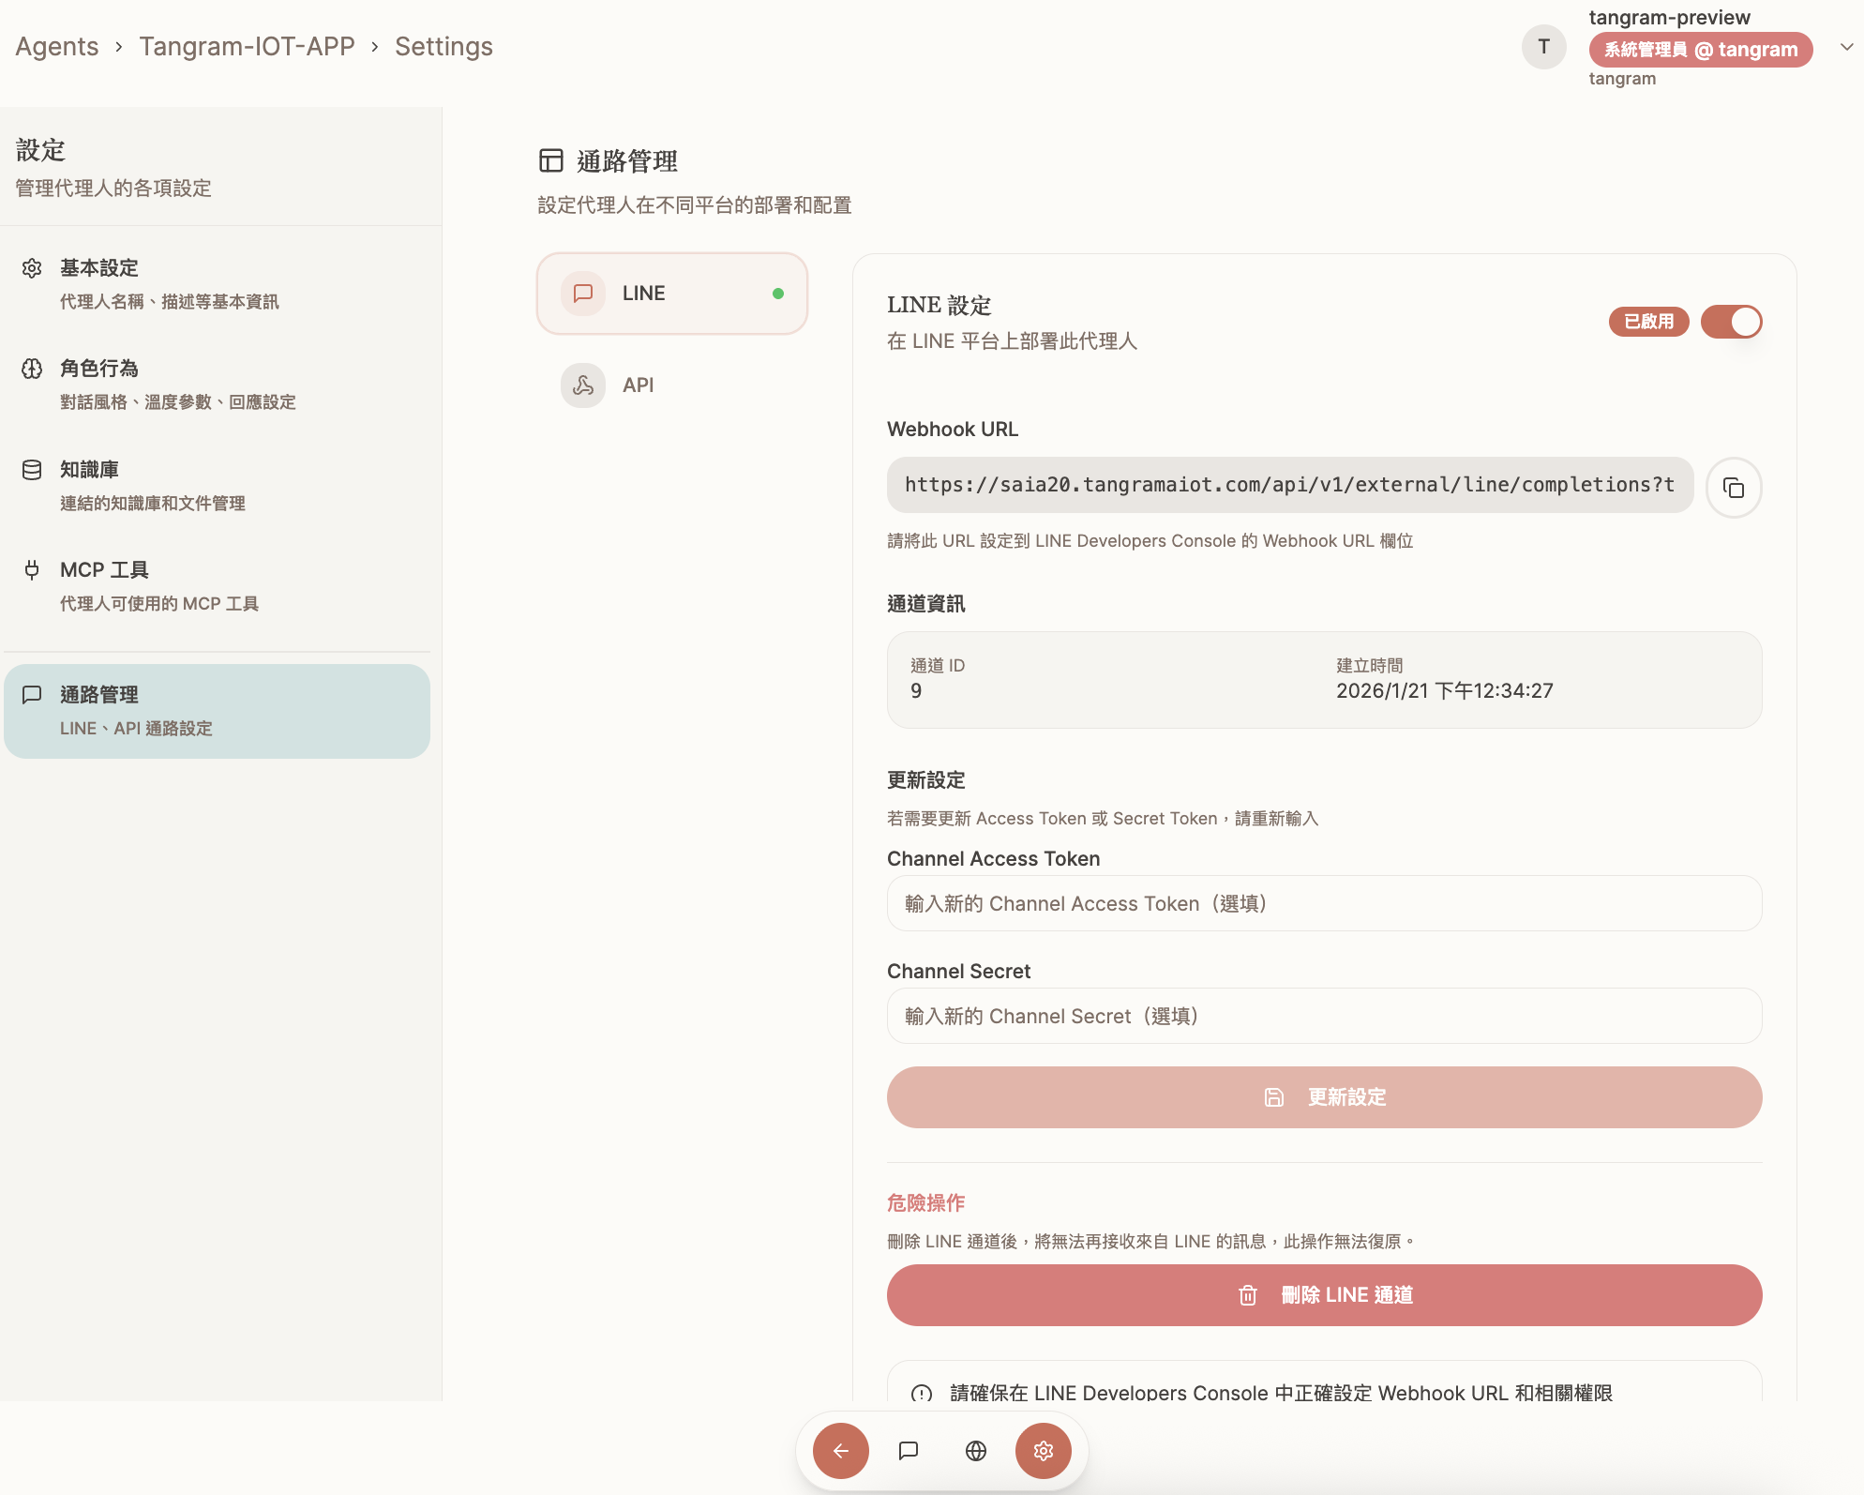Open 通路管理 in the settings sidebar
Viewport: 1864px width, 1495px height.
[x=217, y=711]
